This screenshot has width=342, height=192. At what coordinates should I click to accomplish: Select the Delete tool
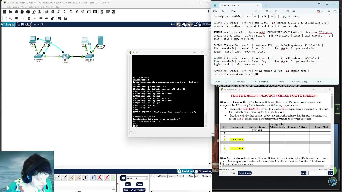point(16,18)
